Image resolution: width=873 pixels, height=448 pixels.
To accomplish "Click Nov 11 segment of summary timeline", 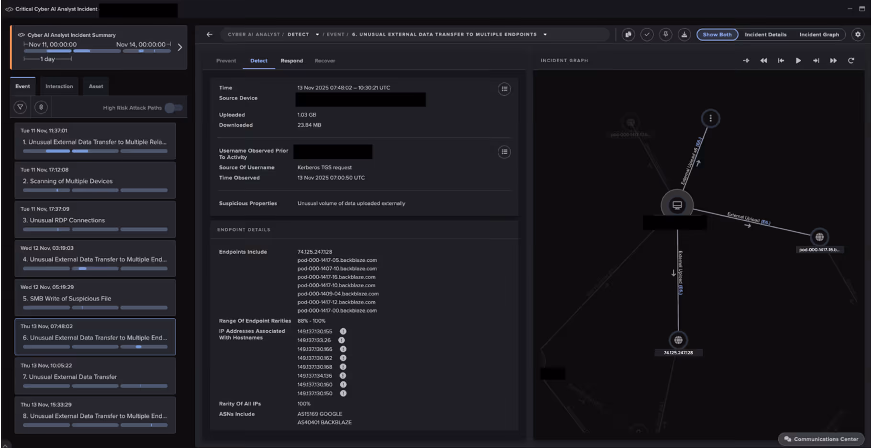I will 48,51.
